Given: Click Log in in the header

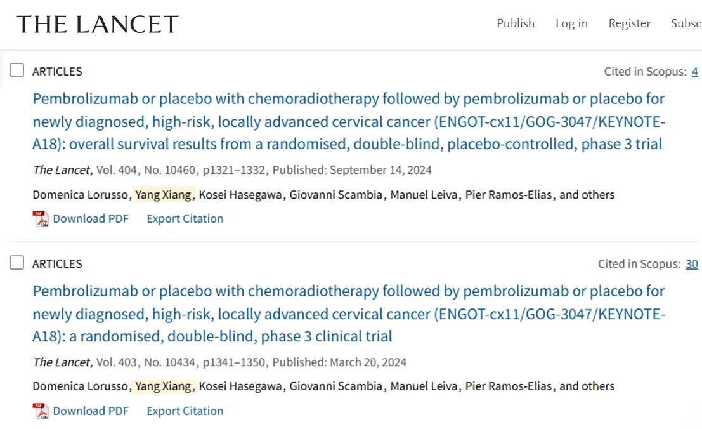Looking at the screenshot, I should pos(571,23).
